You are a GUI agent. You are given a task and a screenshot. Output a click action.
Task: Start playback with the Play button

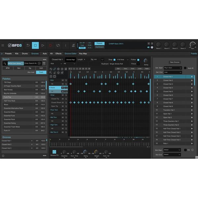pyautogui.click(x=43, y=45)
